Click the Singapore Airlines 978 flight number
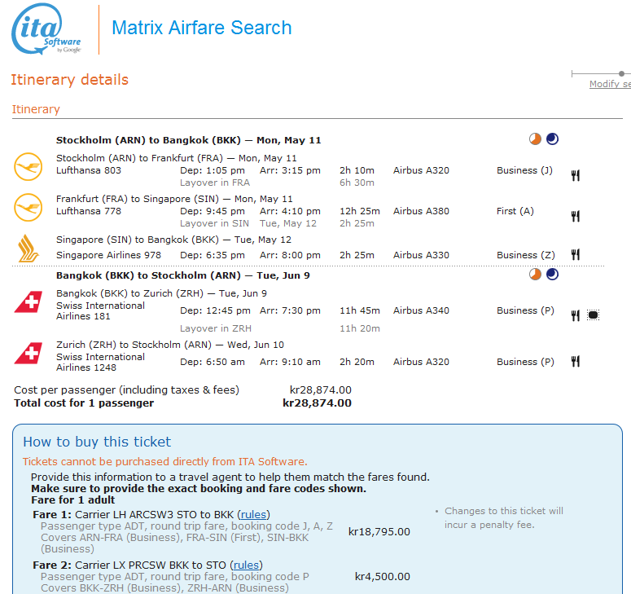The width and height of the screenshot is (631, 594). [x=108, y=255]
